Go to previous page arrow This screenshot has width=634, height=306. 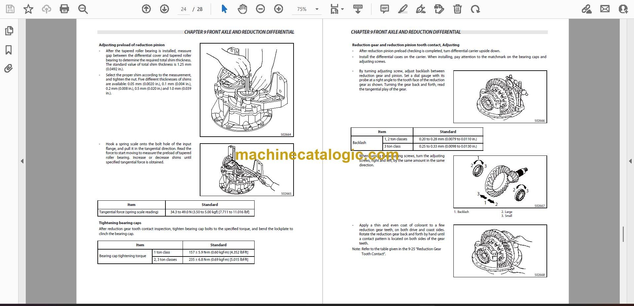pos(146,9)
